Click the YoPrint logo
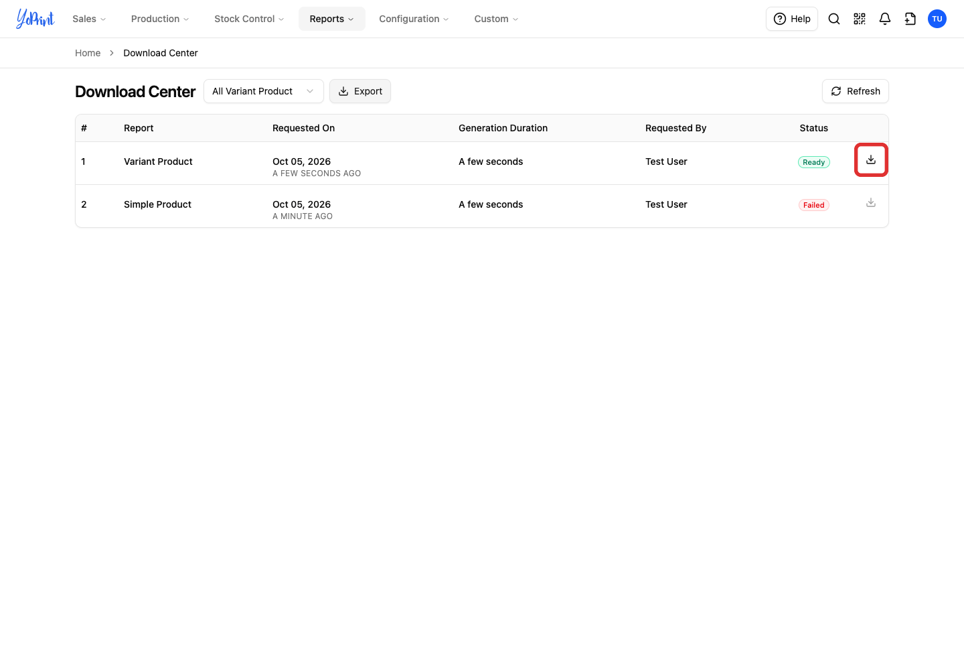964x670 pixels. 35,19
